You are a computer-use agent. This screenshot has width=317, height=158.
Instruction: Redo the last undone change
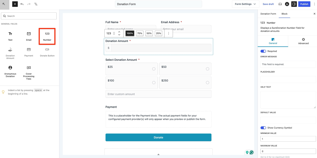pos(29,4)
